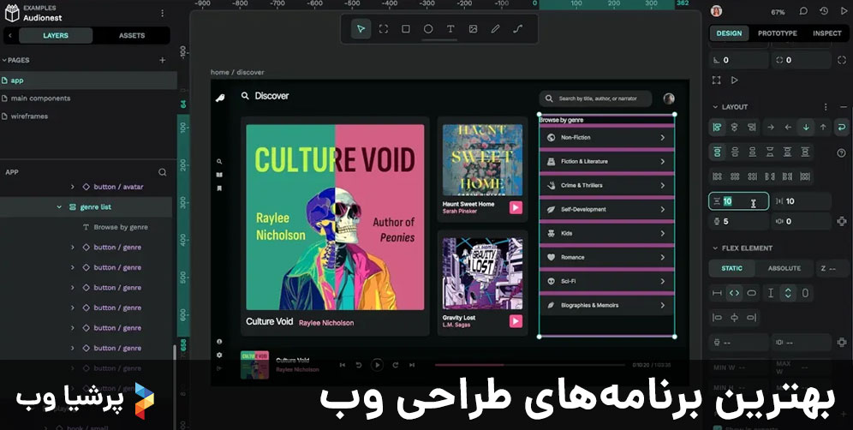Open the comments panel icon
The width and height of the screenshot is (853, 430).
(x=803, y=11)
